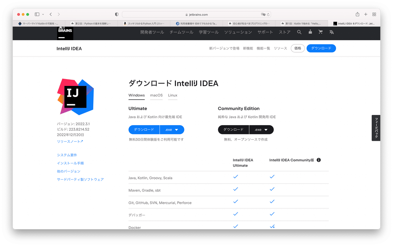Open the 開発者ツール navigation menu
This screenshot has width=393, height=246.
pyautogui.click(x=152, y=32)
